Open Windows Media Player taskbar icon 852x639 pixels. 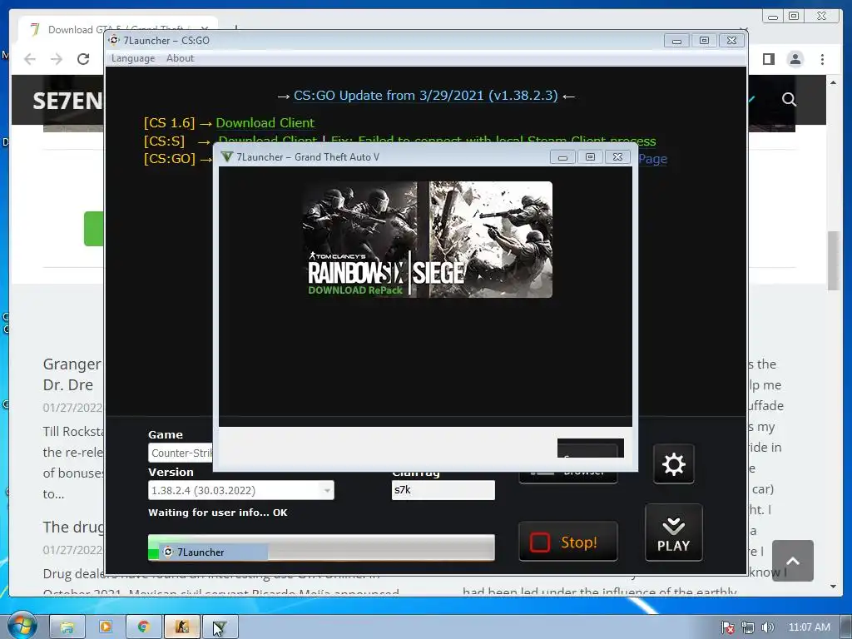(x=106, y=627)
